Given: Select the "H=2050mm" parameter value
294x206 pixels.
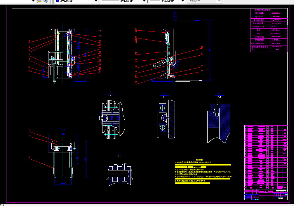Looking at the screenshot, I should click(x=276, y=37).
